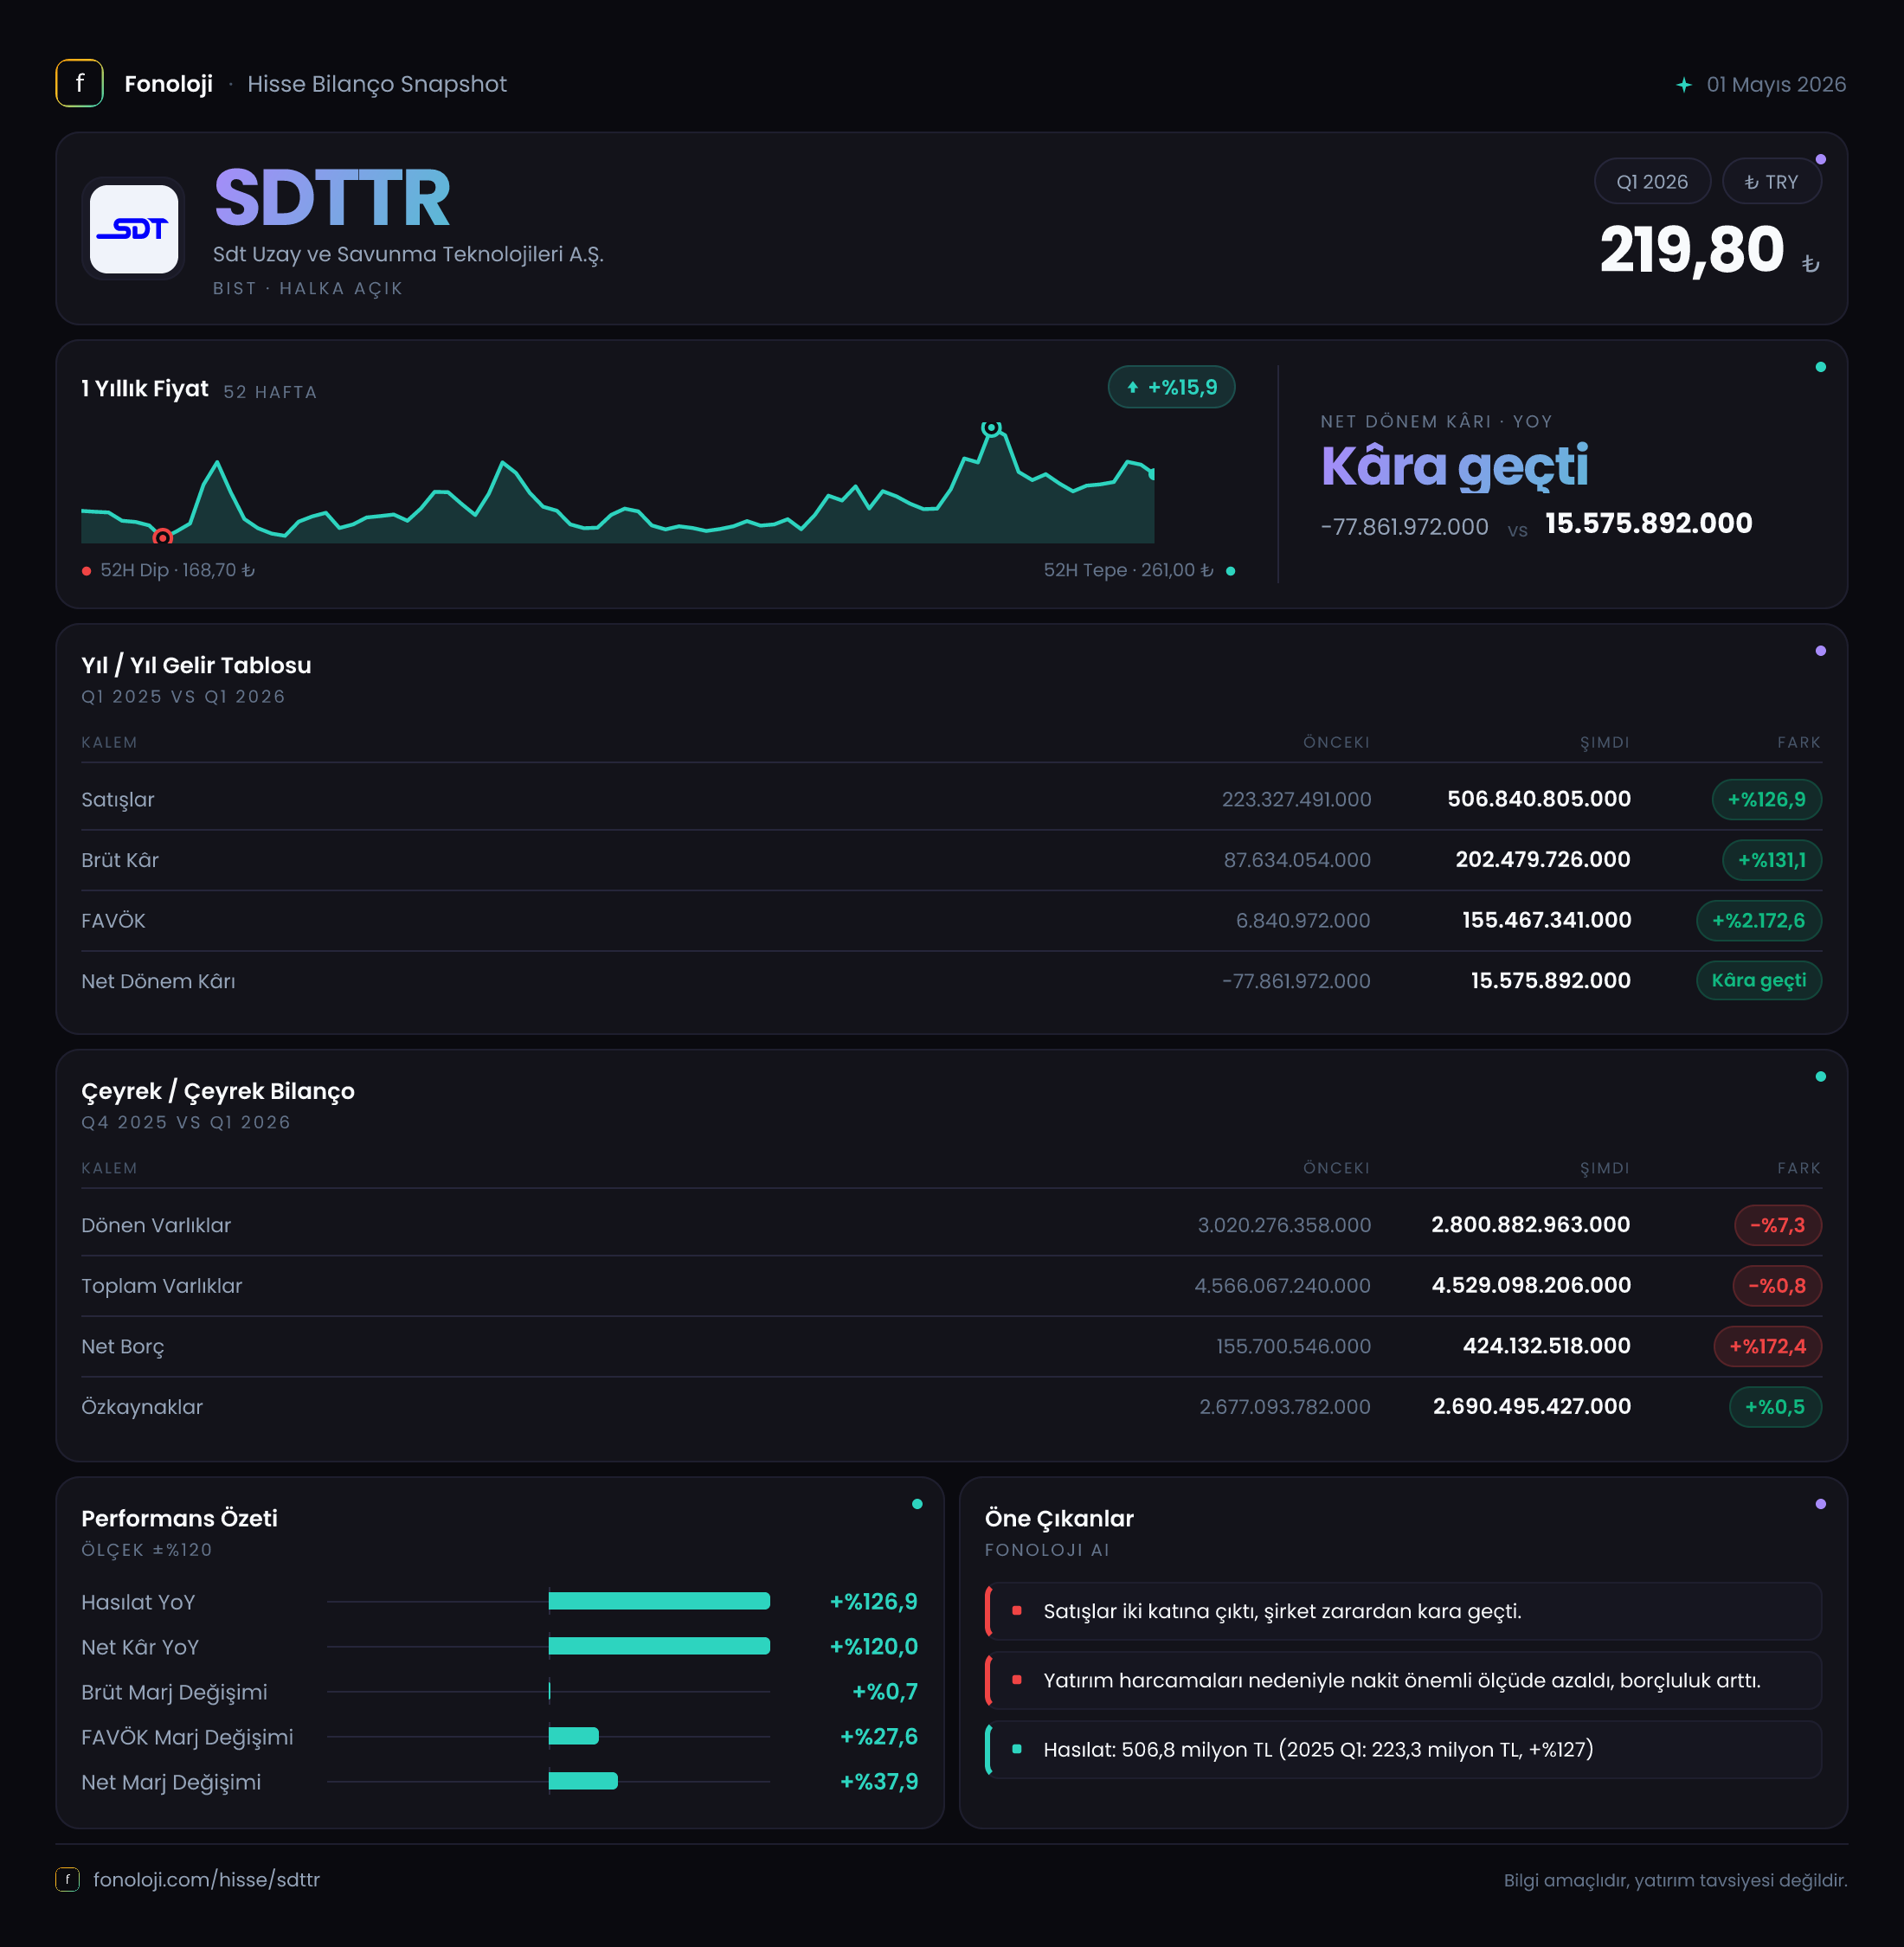The width and height of the screenshot is (1904, 1947).
Task: Click the teal dot in Çeyrek / Çeyrek Bilanço card
Action: click(1820, 1077)
